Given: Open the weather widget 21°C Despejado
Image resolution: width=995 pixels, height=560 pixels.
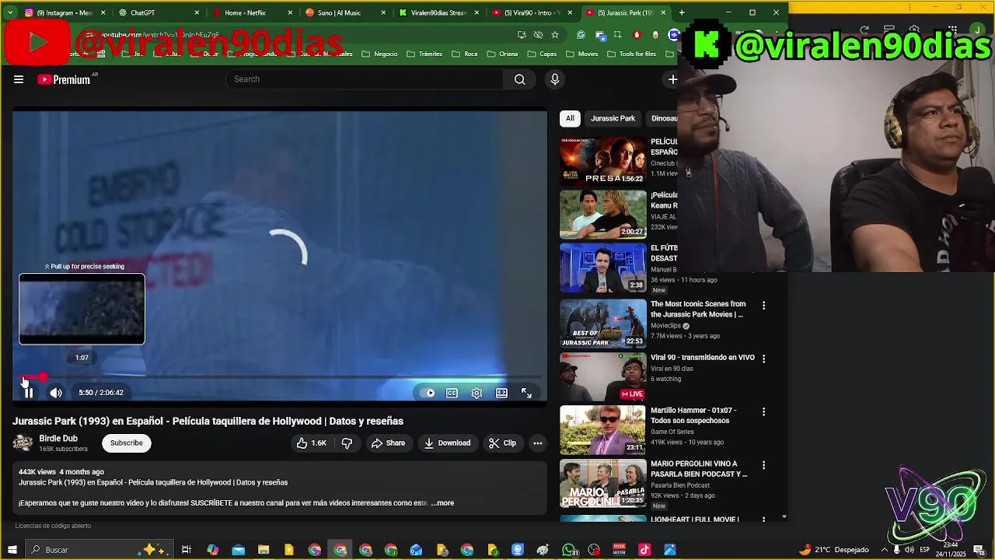Looking at the screenshot, I should tap(834, 550).
